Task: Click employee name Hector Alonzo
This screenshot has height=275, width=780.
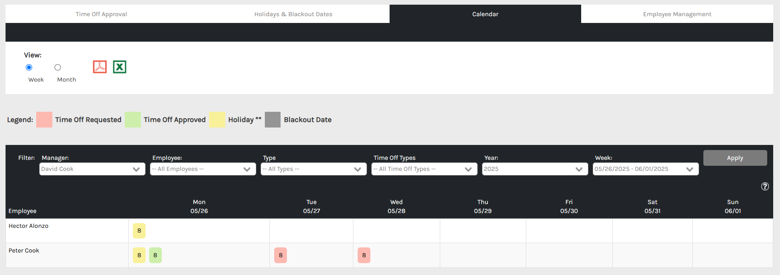Action: tap(29, 226)
